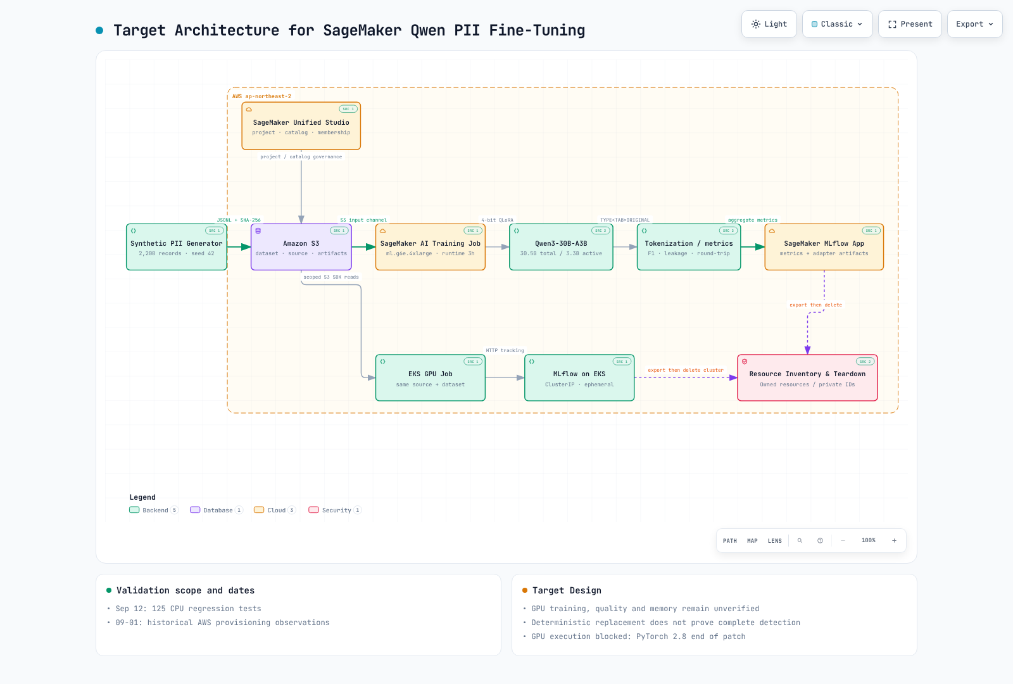Click the purple Database legend color swatch
This screenshot has height=684, width=1013.
point(195,510)
